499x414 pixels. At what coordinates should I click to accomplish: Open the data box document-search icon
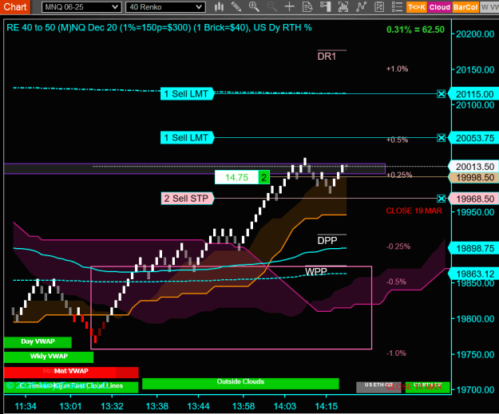[x=307, y=6]
